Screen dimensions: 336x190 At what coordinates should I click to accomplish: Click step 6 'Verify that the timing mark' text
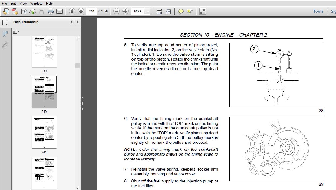pyautogui.click(x=174, y=130)
